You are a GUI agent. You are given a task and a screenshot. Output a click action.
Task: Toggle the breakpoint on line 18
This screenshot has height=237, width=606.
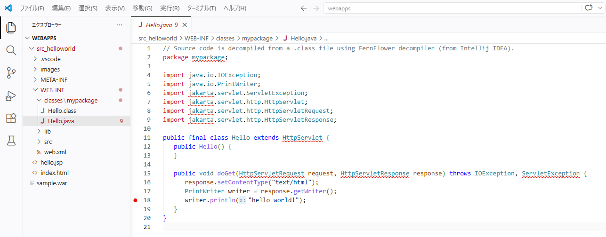[x=135, y=200]
